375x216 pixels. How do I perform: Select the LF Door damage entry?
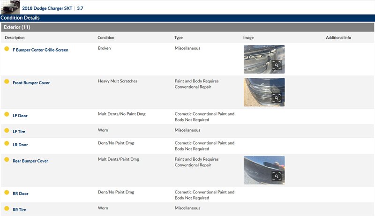(20, 115)
